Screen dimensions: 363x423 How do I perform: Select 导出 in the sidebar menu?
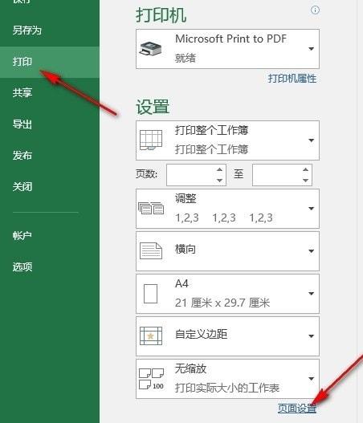pos(22,124)
